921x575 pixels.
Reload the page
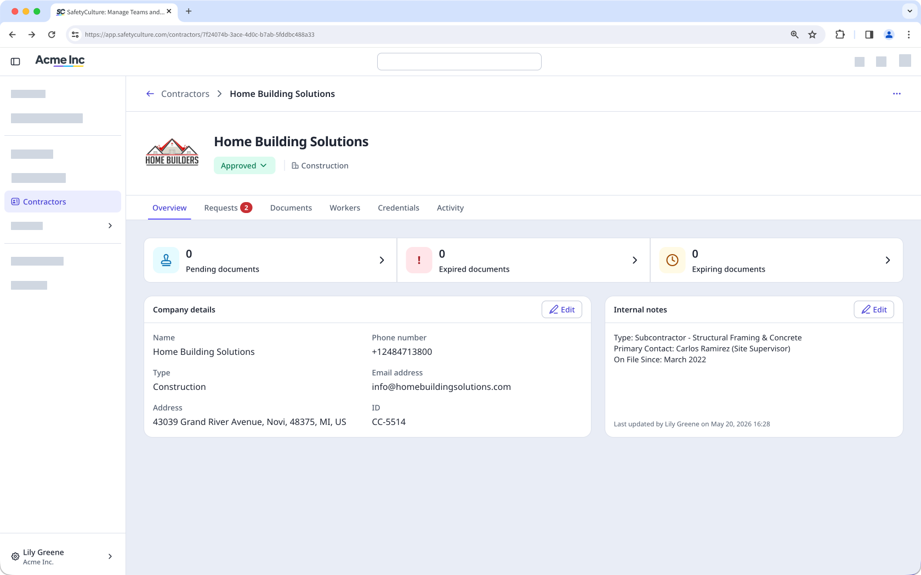(x=52, y=34)
